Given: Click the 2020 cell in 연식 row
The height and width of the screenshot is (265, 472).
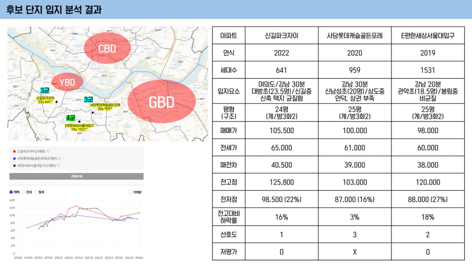Looking at the screenshot, I should (x=355, y=52).
